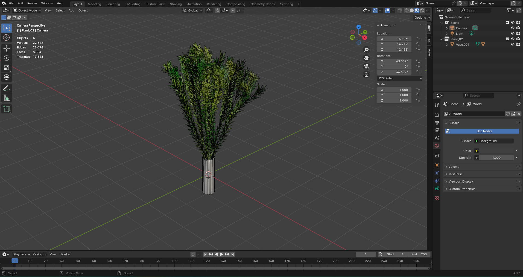The width and height of the screenshot is (523, 277).
Task: Uncheck the Plant_02 collection checkbox
Action: click(507, 39)
